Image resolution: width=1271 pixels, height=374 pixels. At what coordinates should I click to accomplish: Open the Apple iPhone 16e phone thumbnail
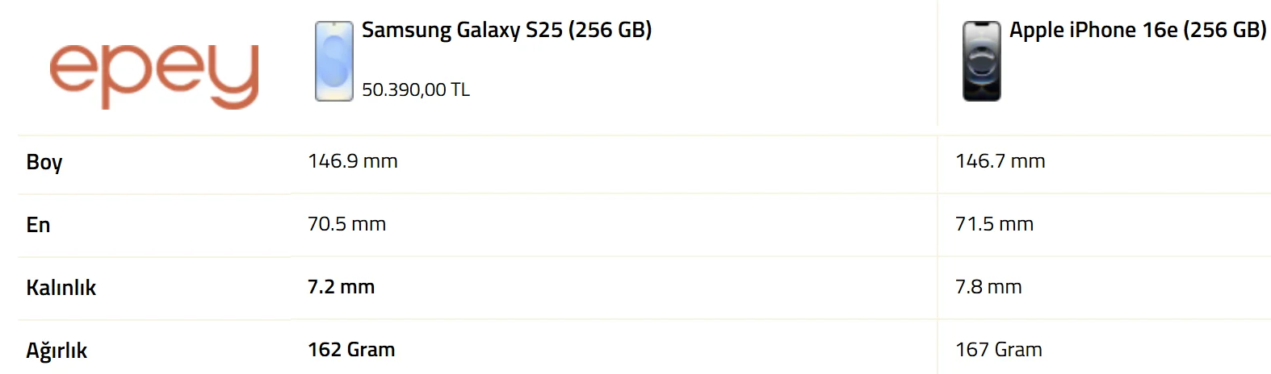pos(981,61)
